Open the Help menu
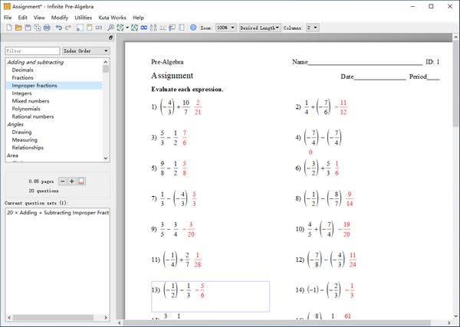 (138, 18)
